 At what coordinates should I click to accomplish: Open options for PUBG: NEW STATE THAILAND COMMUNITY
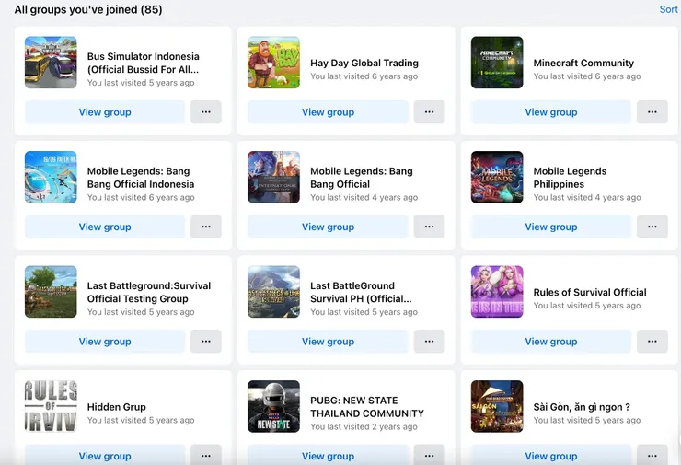click(x=429, y=455)
